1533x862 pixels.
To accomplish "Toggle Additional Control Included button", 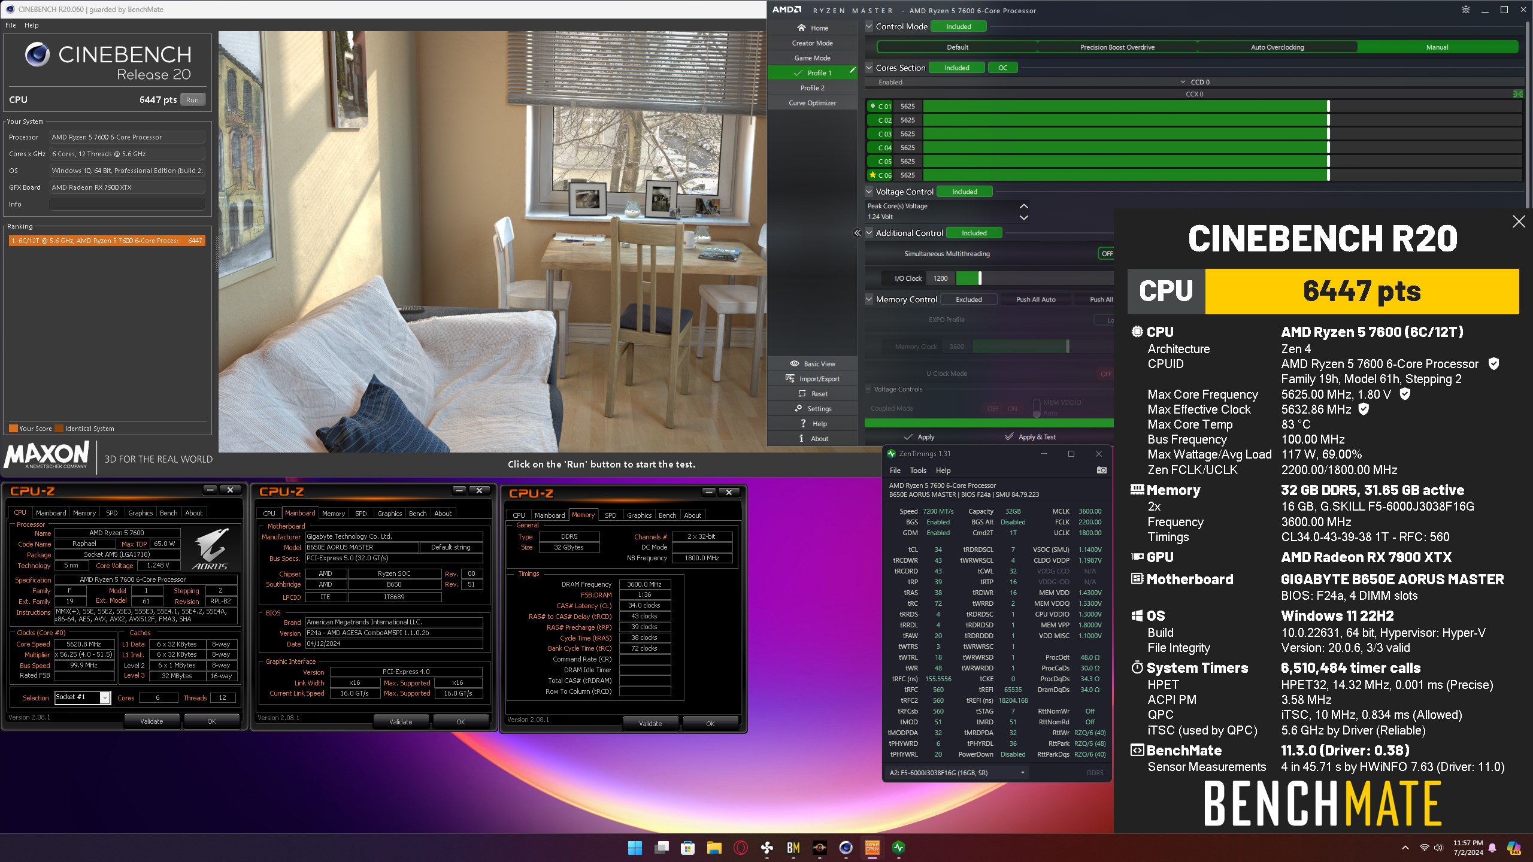I will pos(974,233).
